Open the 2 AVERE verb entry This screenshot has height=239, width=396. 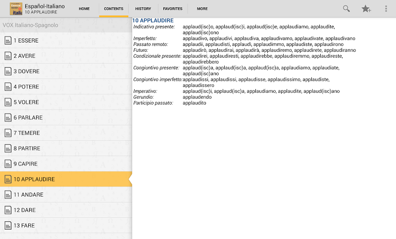tap(66, 56)
